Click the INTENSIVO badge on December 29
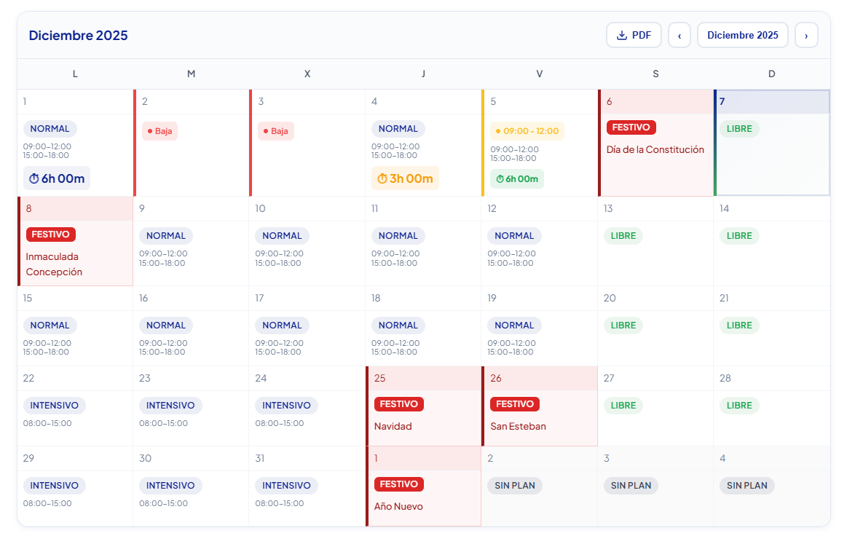 (x=54, y=485)
